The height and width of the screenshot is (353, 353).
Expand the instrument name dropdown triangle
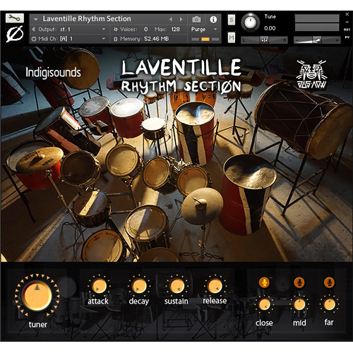(36, 19)
